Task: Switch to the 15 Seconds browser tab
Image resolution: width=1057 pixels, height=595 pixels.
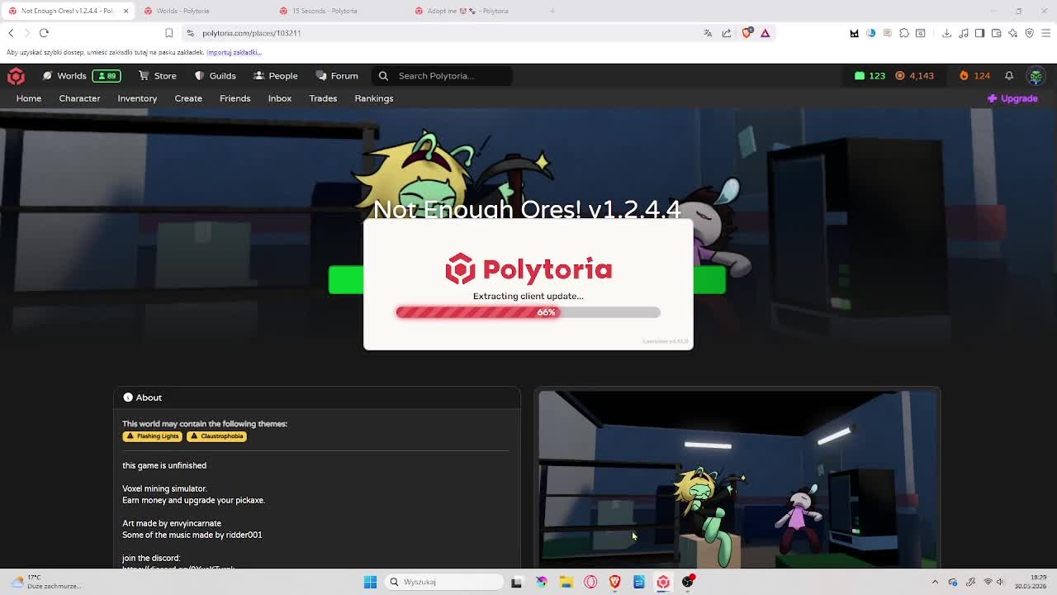Action: coord(325,11)
